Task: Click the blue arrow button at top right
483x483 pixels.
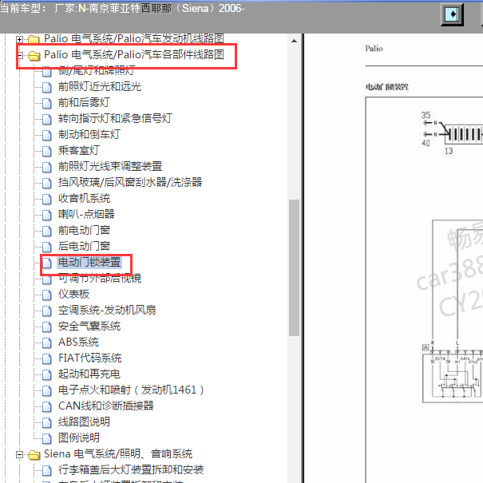Action: pyautogui.click(x=453, y=14)
